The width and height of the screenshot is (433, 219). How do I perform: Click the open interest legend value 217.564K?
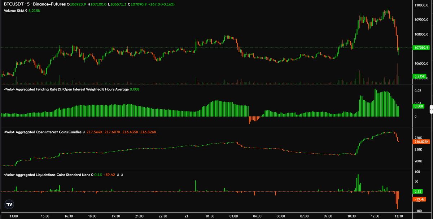point(95,132)
